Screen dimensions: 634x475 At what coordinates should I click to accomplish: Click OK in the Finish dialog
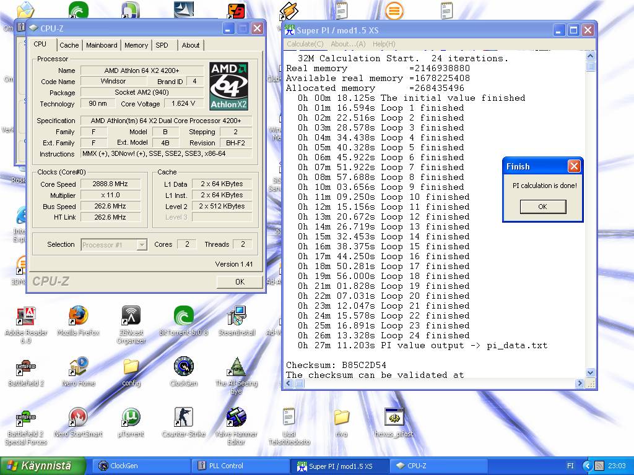pos(542,207)
